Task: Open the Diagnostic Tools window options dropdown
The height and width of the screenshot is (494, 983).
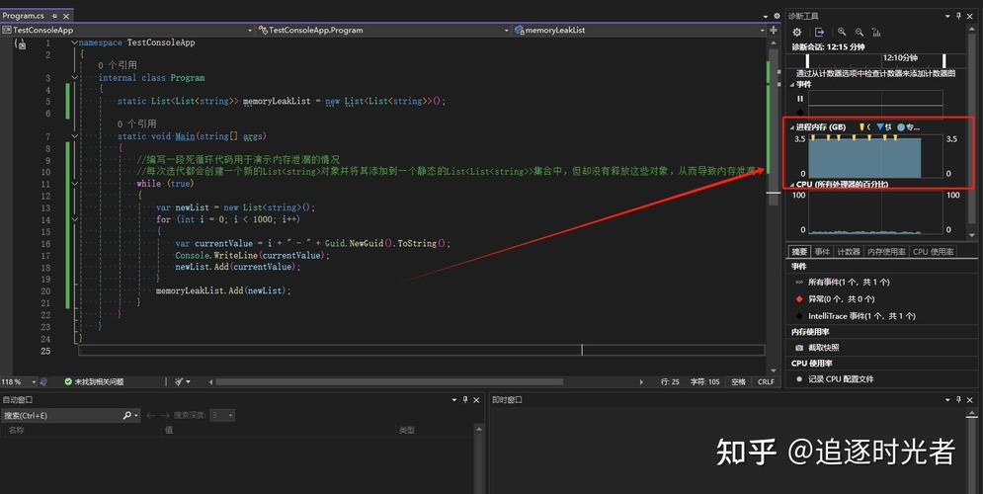Action: click(x=947, y=16)
